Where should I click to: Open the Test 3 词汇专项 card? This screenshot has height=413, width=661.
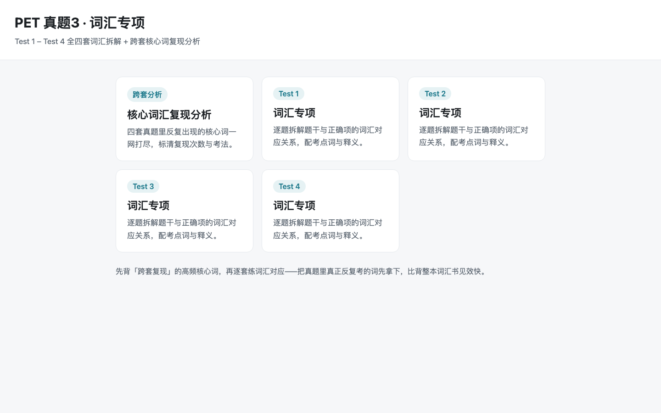[x=185, y=211]
